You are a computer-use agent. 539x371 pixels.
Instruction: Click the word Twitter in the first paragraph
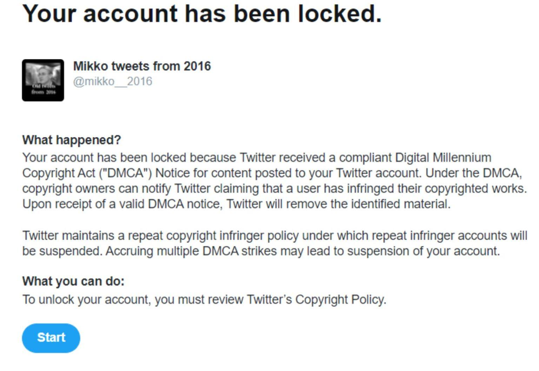[x=258, y=157]
